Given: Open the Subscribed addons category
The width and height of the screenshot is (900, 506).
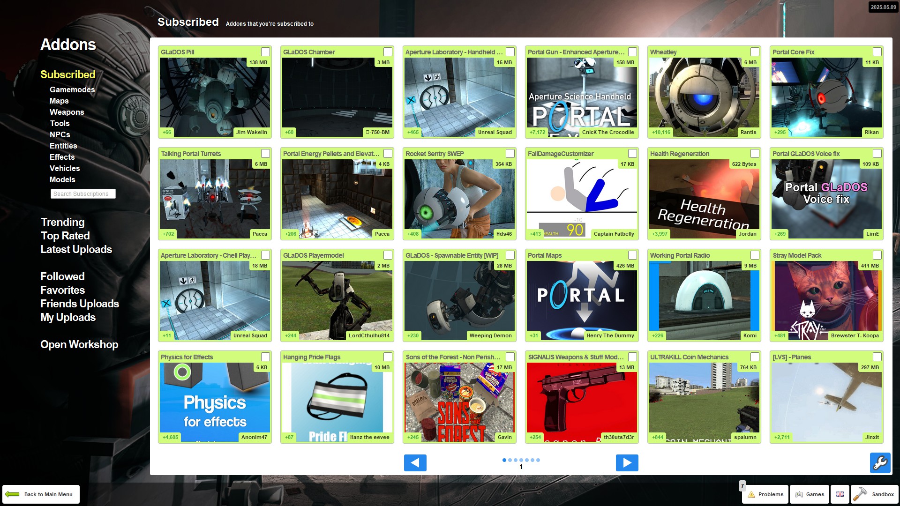Looking at the screenshot, I should pos(68,74).
